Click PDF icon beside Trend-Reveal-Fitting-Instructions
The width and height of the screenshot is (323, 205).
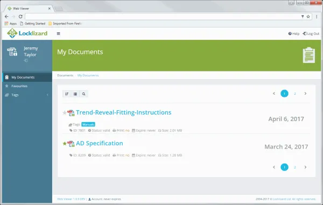(71, 113)
